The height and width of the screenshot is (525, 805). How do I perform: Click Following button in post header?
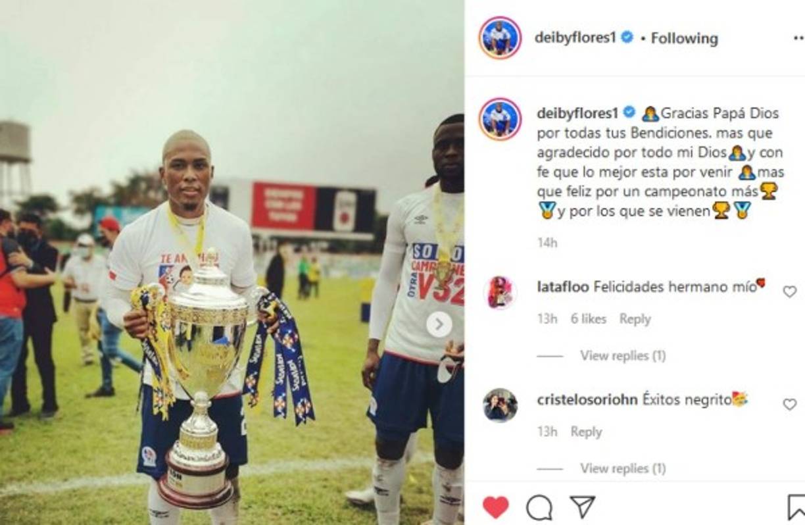[684, 38]
